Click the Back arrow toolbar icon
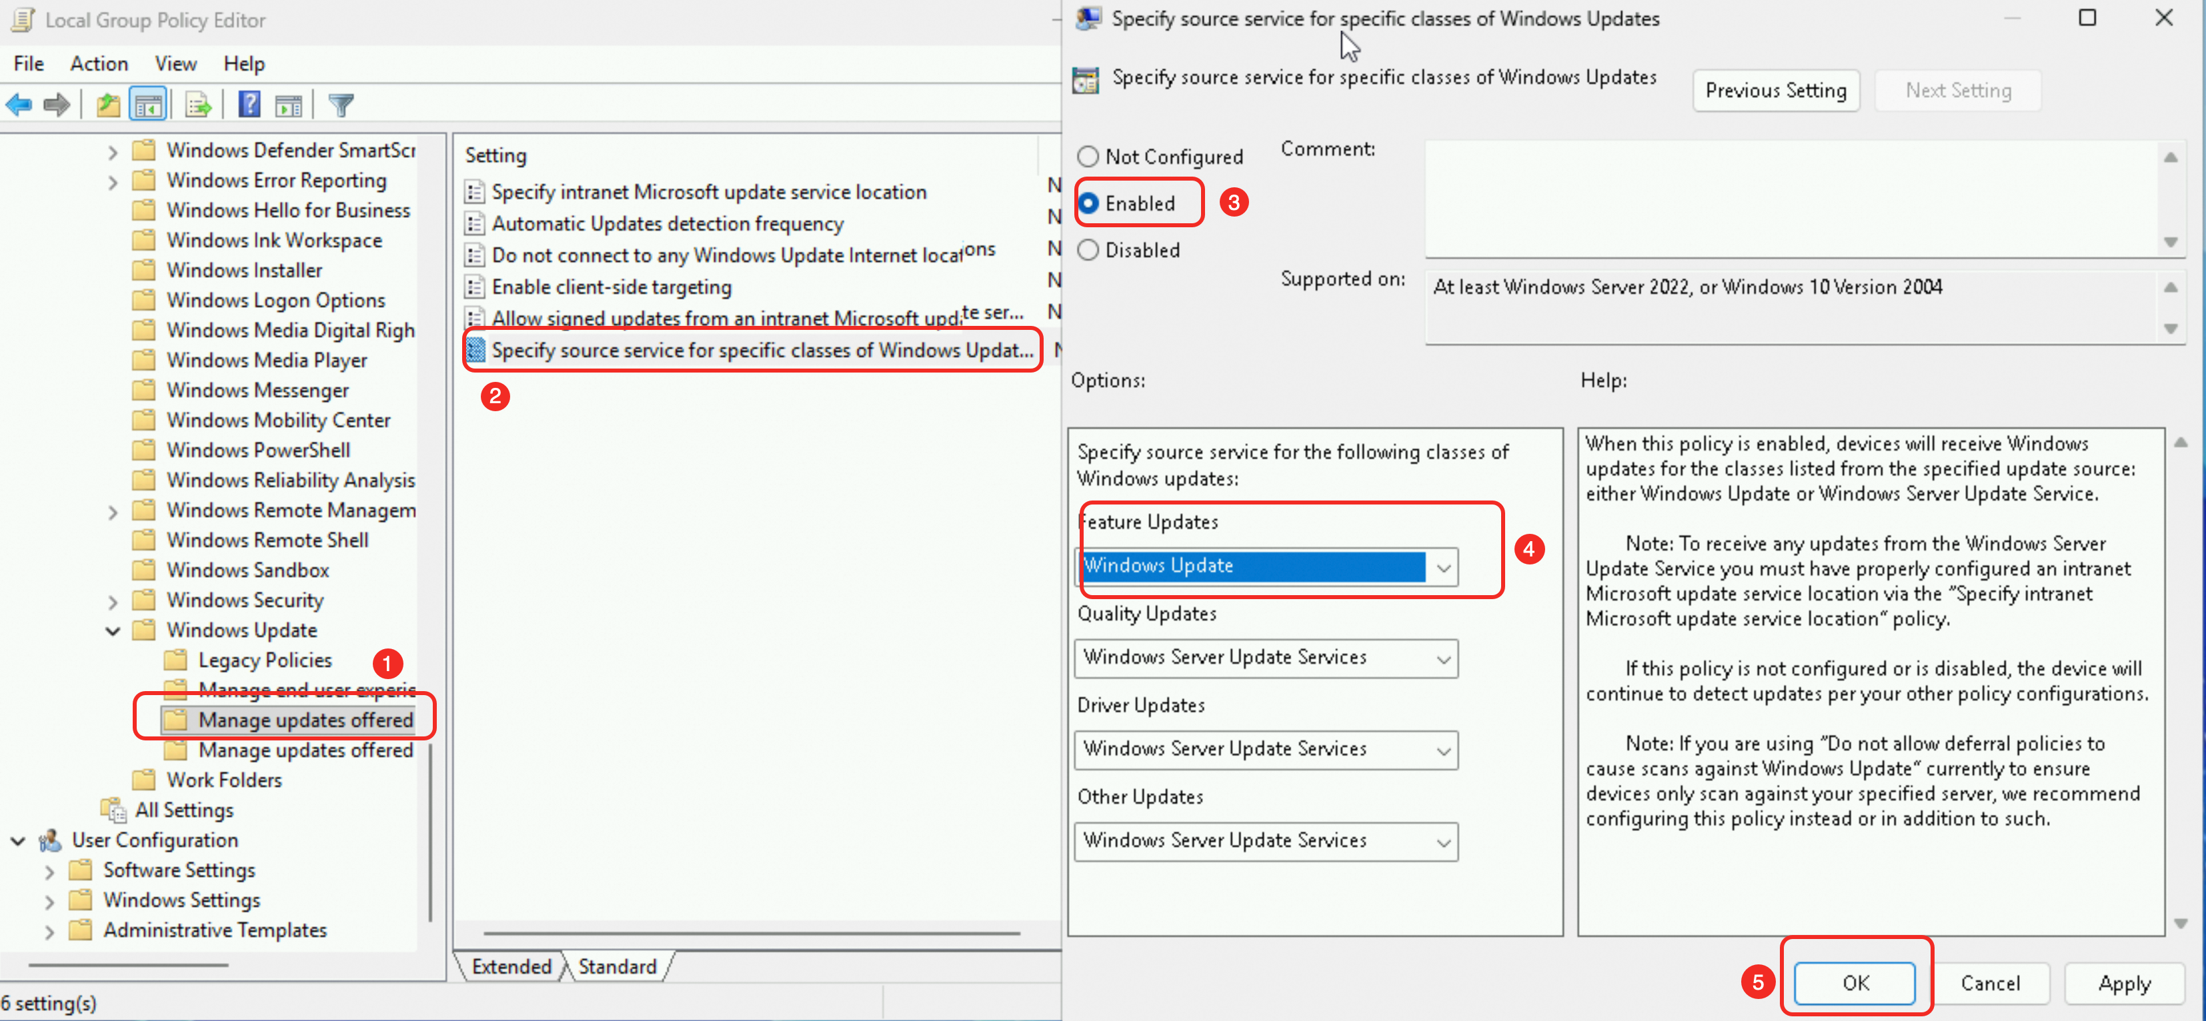The width and height of the screenshot is (2206, 1021). [19, 105]
